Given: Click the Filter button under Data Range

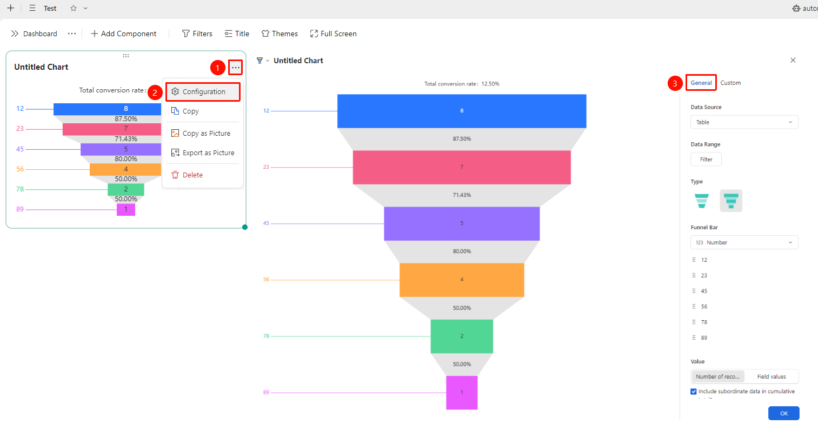Looking at the screenshot, I should [x=706, y=160].
